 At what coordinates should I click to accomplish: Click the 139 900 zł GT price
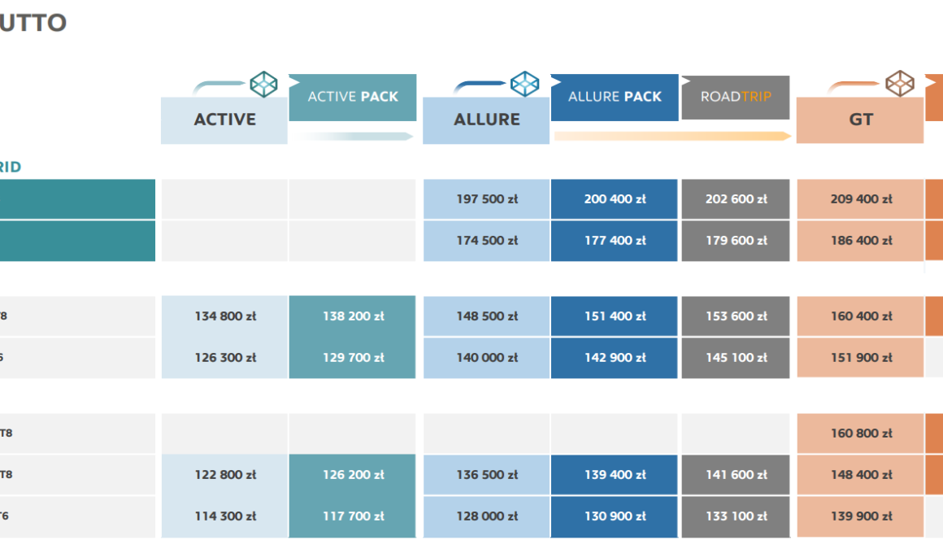(861, 516)
